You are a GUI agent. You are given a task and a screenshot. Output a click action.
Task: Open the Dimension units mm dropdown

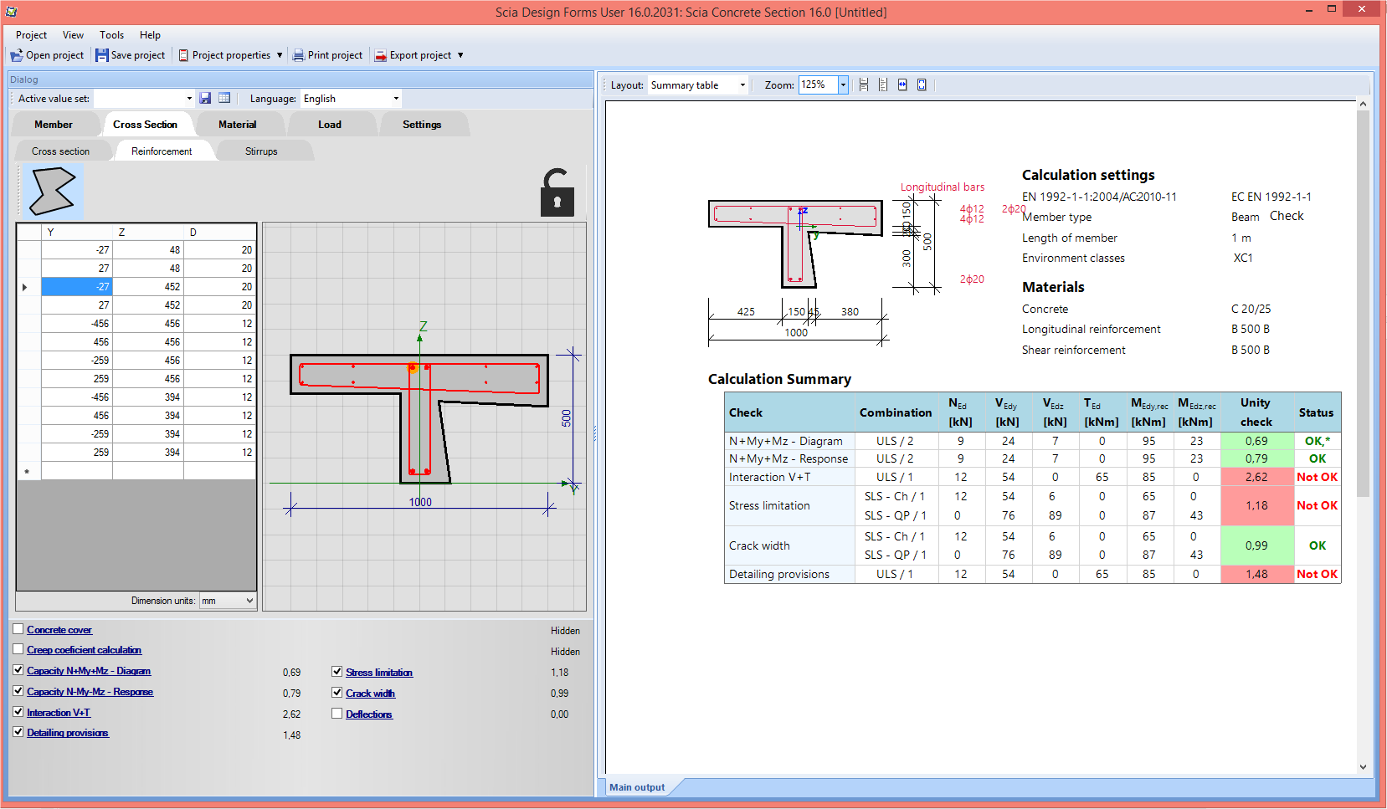249,601
